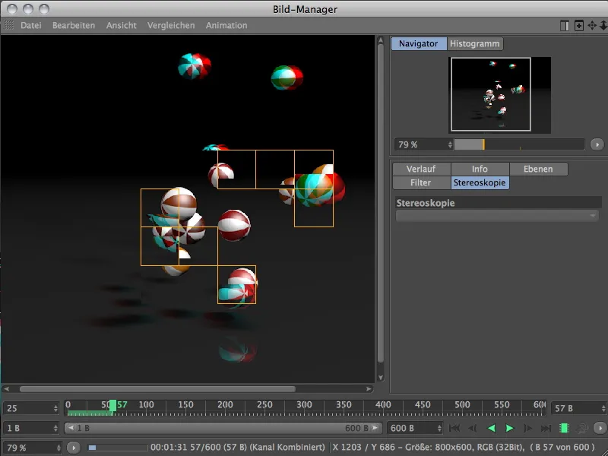Open the Info tab
The width and height of the screenshot is (608, 456).
point(480,169)
